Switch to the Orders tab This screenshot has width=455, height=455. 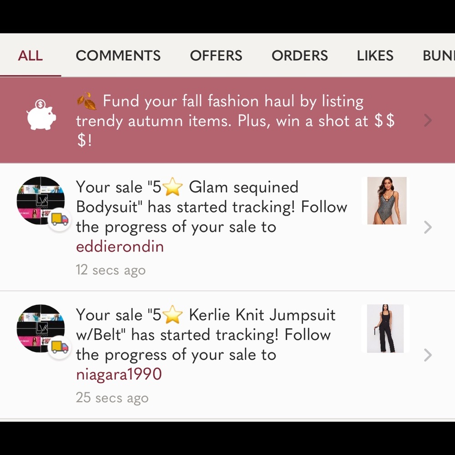coord(300,56)
